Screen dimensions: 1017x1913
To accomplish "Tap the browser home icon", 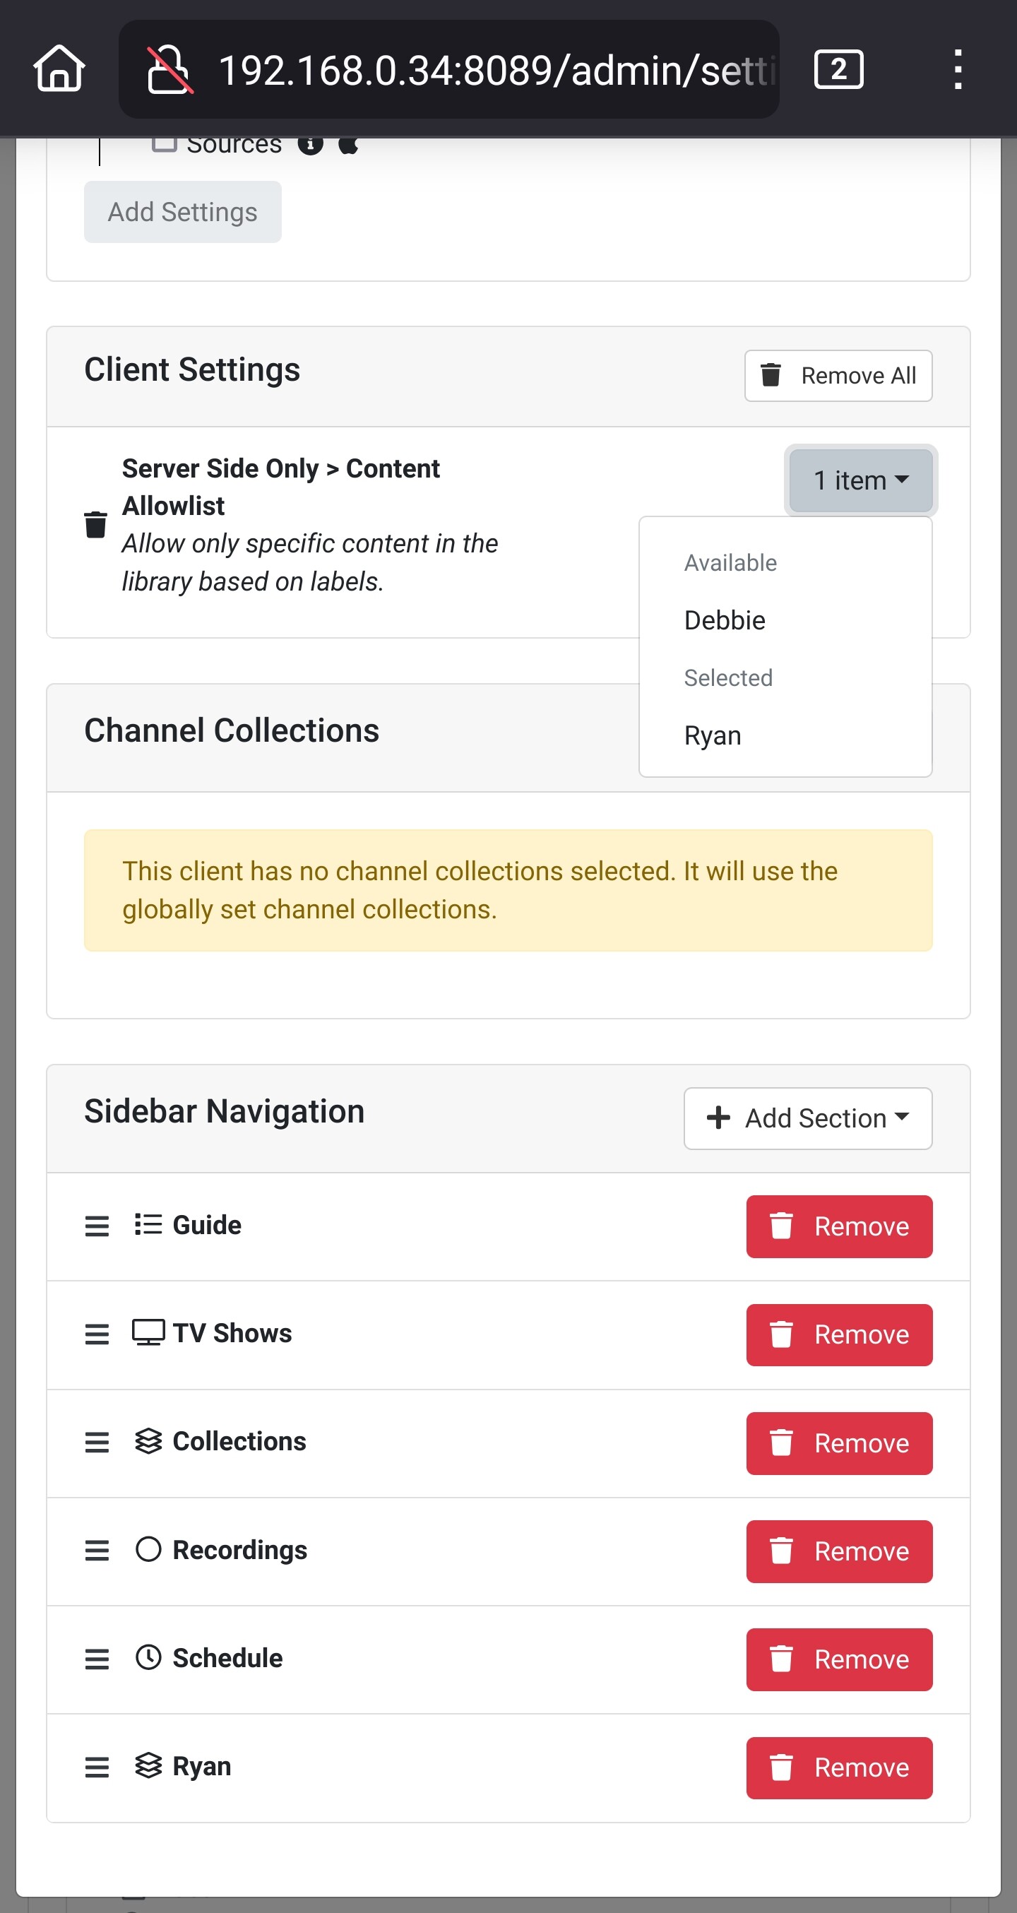I will pos(59,69).
